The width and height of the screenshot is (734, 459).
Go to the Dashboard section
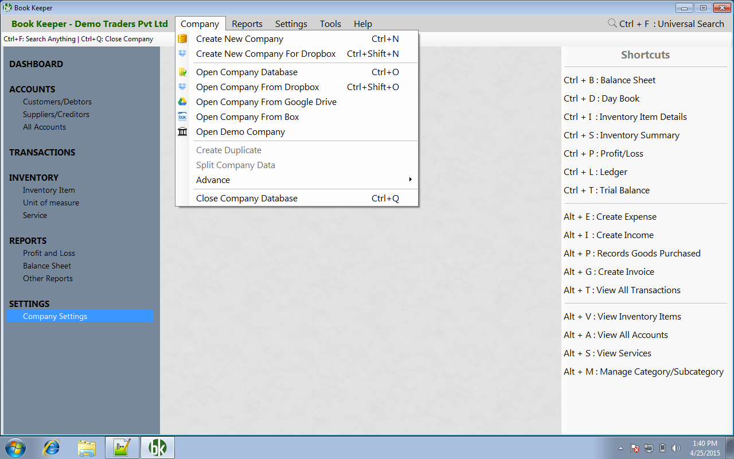36,64
